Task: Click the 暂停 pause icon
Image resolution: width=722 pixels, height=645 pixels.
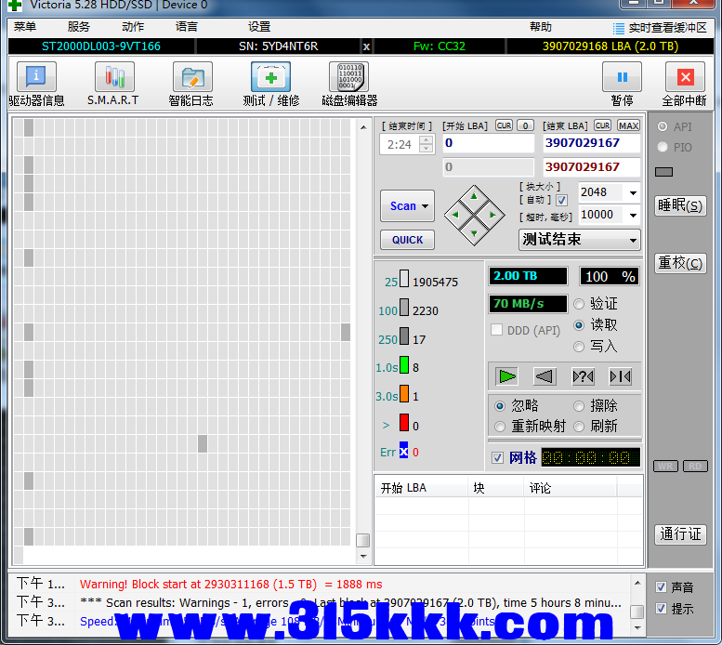Action: 622,78
